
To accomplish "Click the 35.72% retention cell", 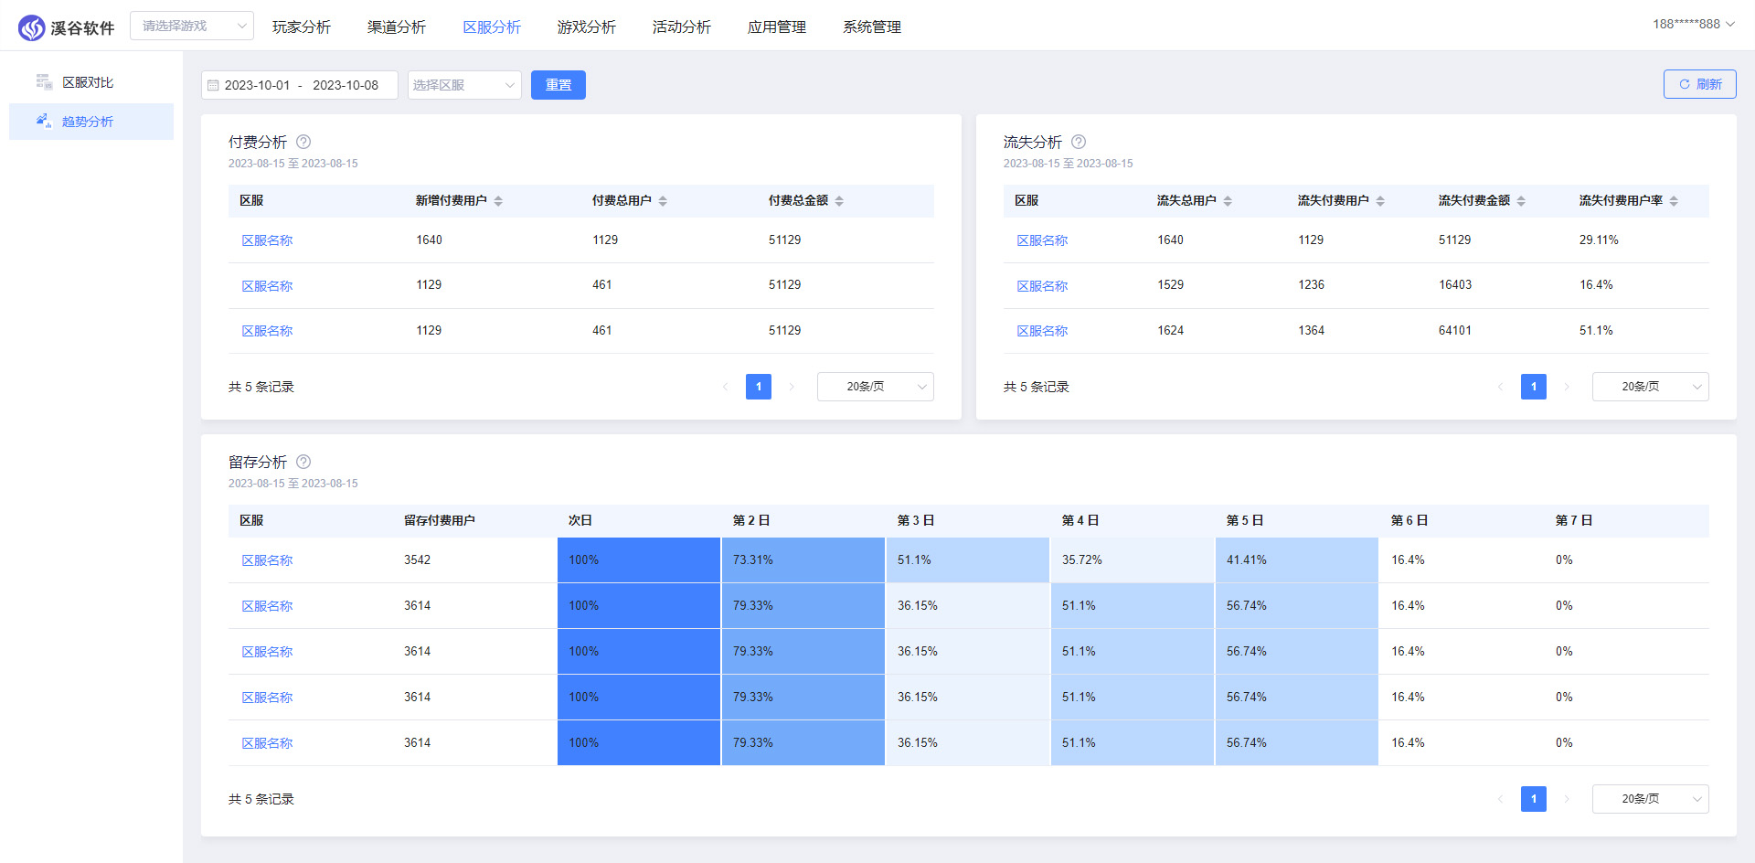I will click(1133, 560).
